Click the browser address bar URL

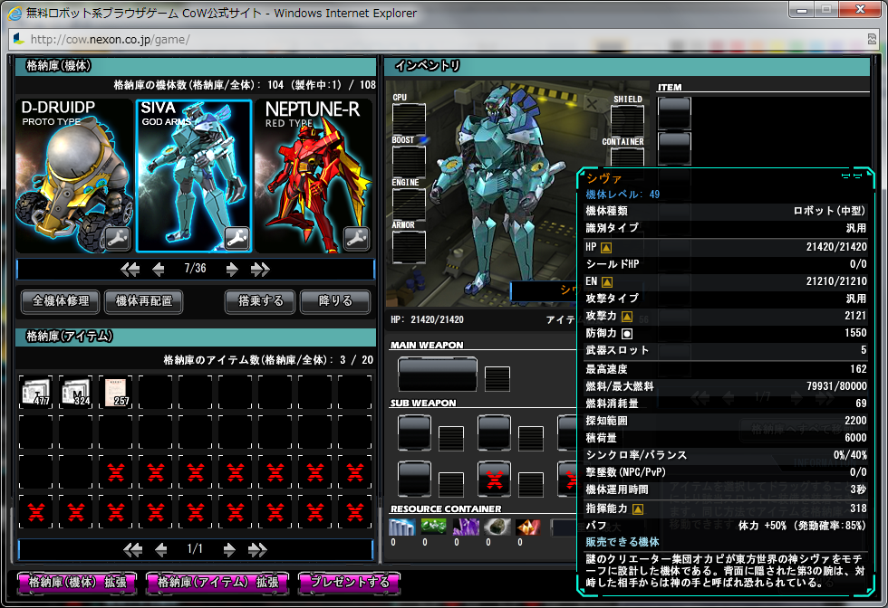(111, 40)
